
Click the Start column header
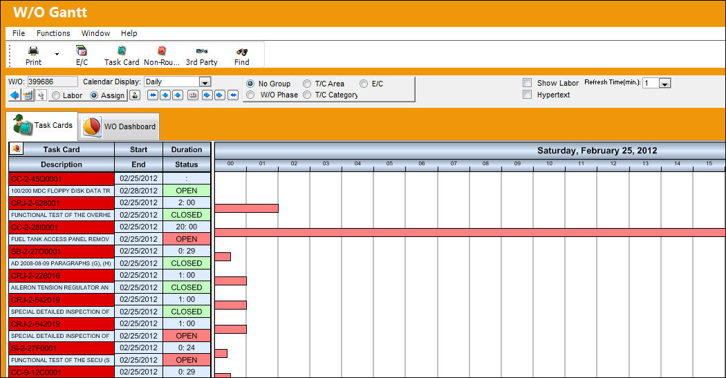(x=138, y=149)
